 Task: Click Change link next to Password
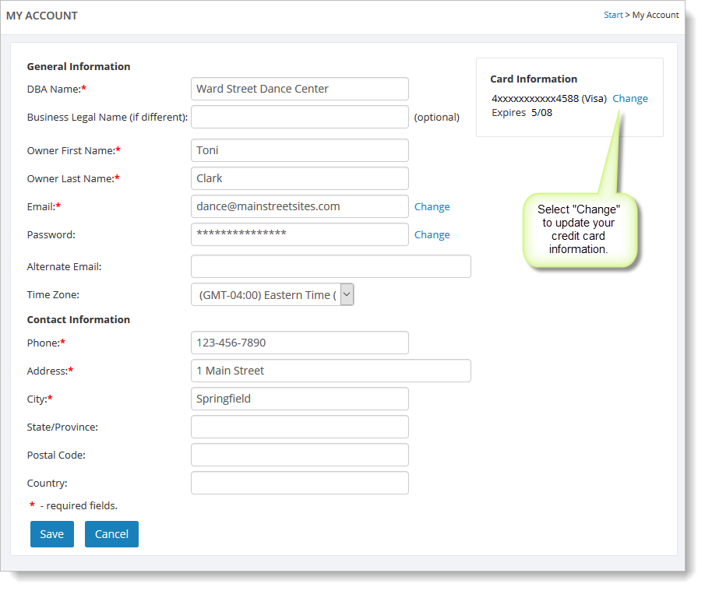click(x=432, y=235)
